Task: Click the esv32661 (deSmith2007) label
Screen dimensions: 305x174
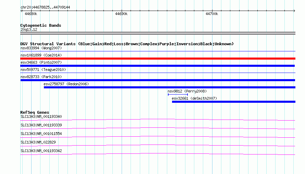Action: pyautogui.click(x=194, y=98)
